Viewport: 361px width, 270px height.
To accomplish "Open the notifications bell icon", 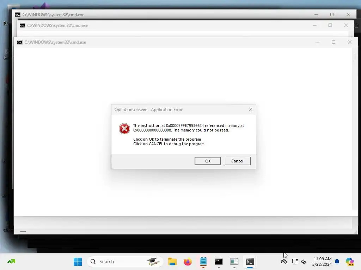I will click(x=337, y=262).
